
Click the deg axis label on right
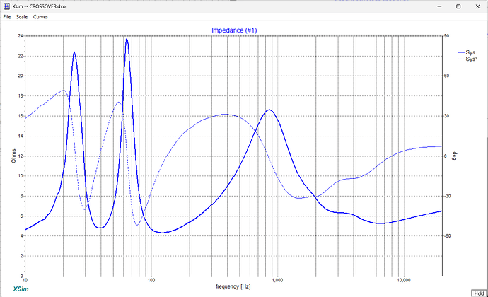click(x=454, y=156)
